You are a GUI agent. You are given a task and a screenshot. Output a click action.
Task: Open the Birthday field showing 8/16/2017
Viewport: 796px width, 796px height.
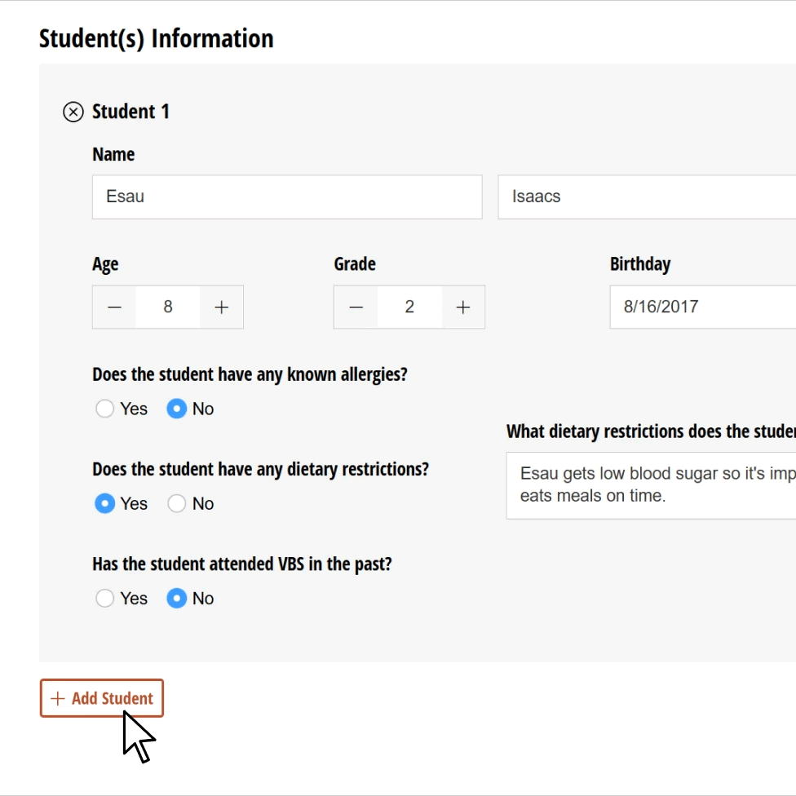pyautogui.click(x=702, y=307)
